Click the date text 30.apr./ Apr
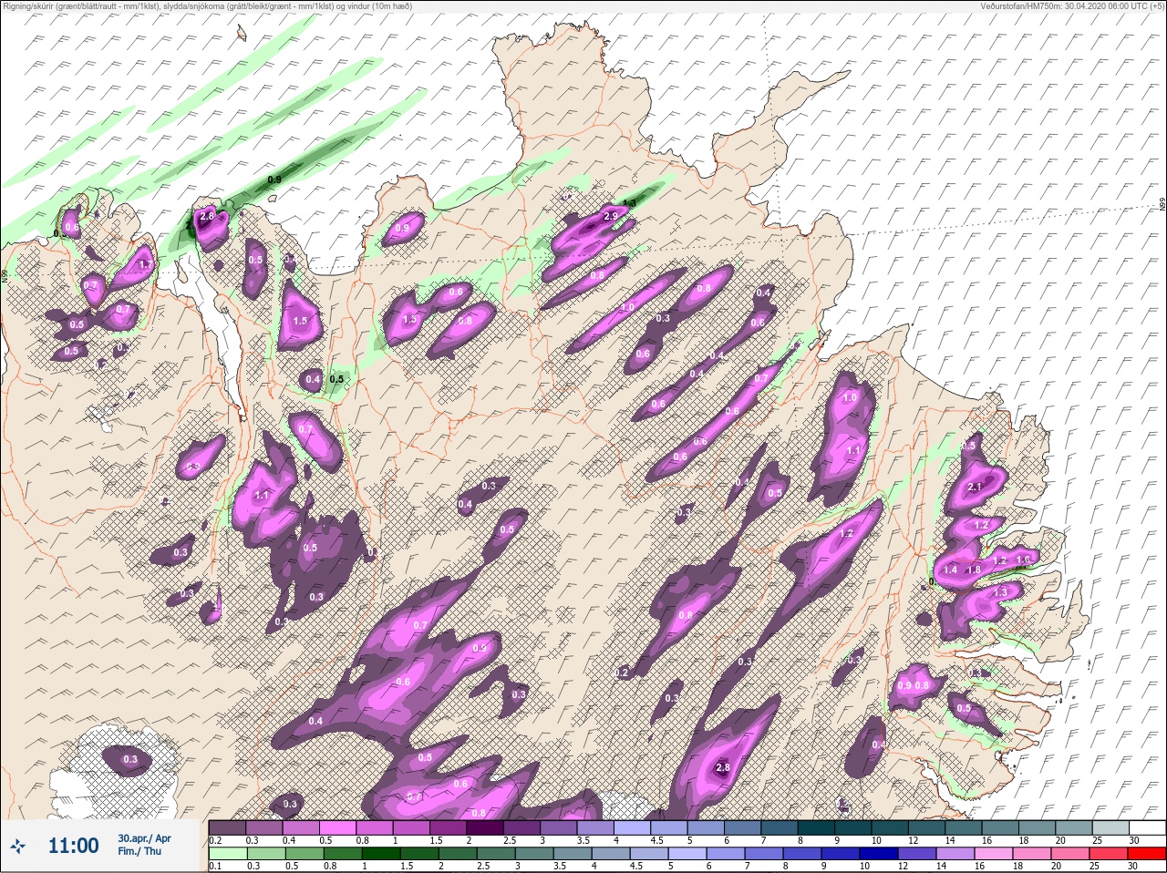Viewport: 1167px width, 873px height. tap(144, 838)
